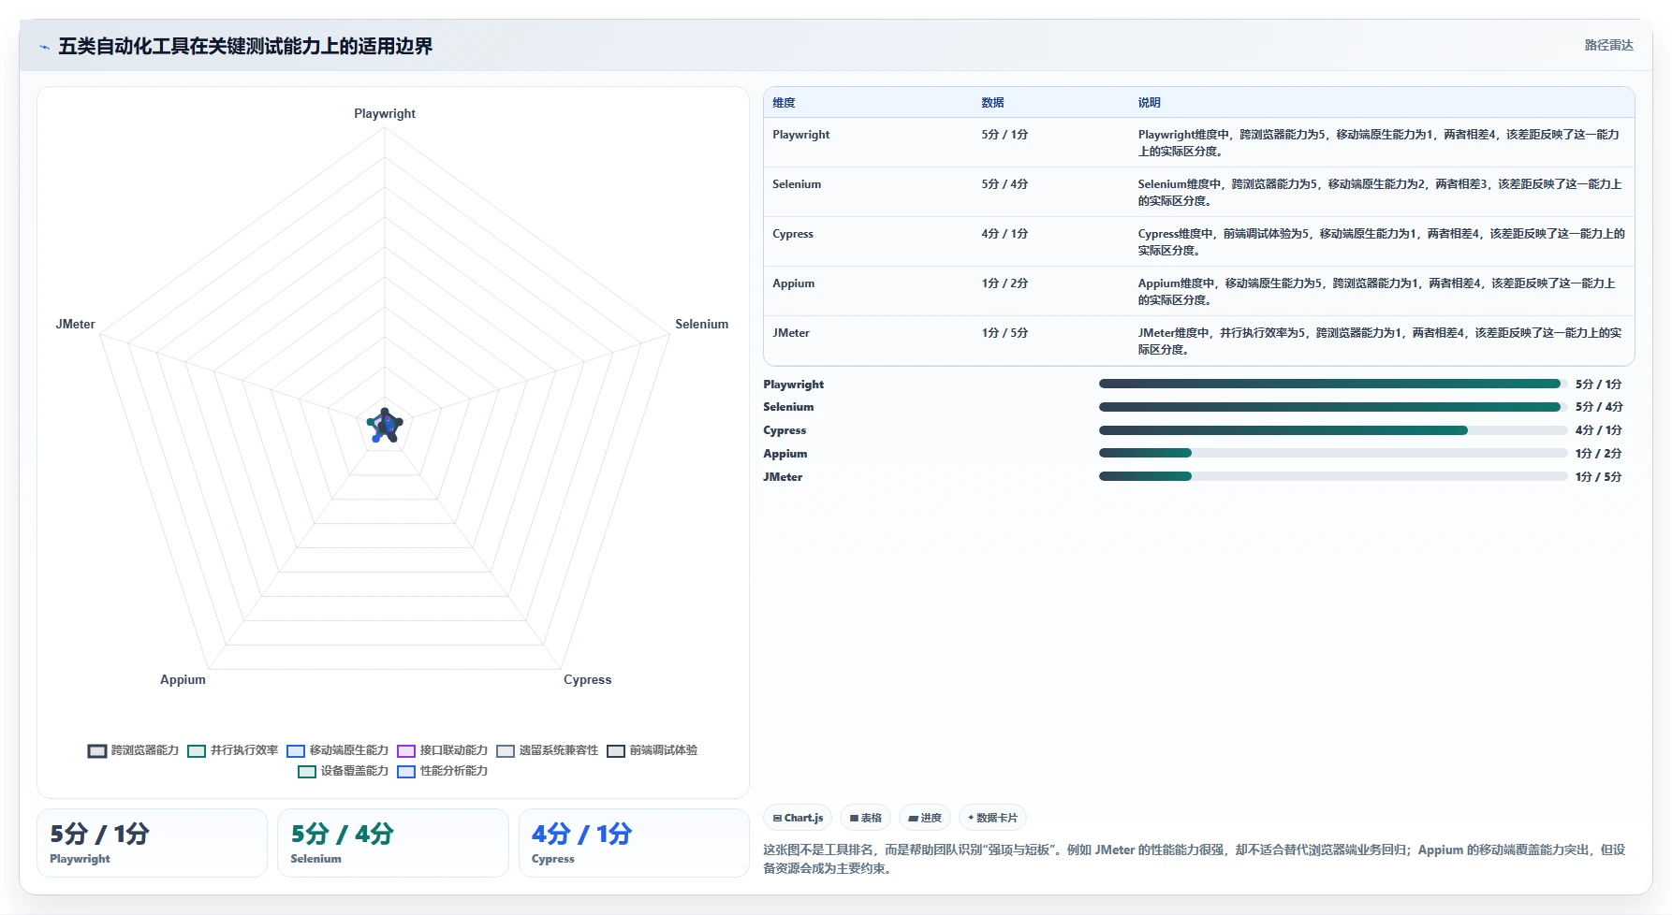Image resolution: width=1672 pixels, height=915 pixels.
Task: Click the Appium维度中 description in the table
Action: pyautogui.click(x=1377, y=292)
